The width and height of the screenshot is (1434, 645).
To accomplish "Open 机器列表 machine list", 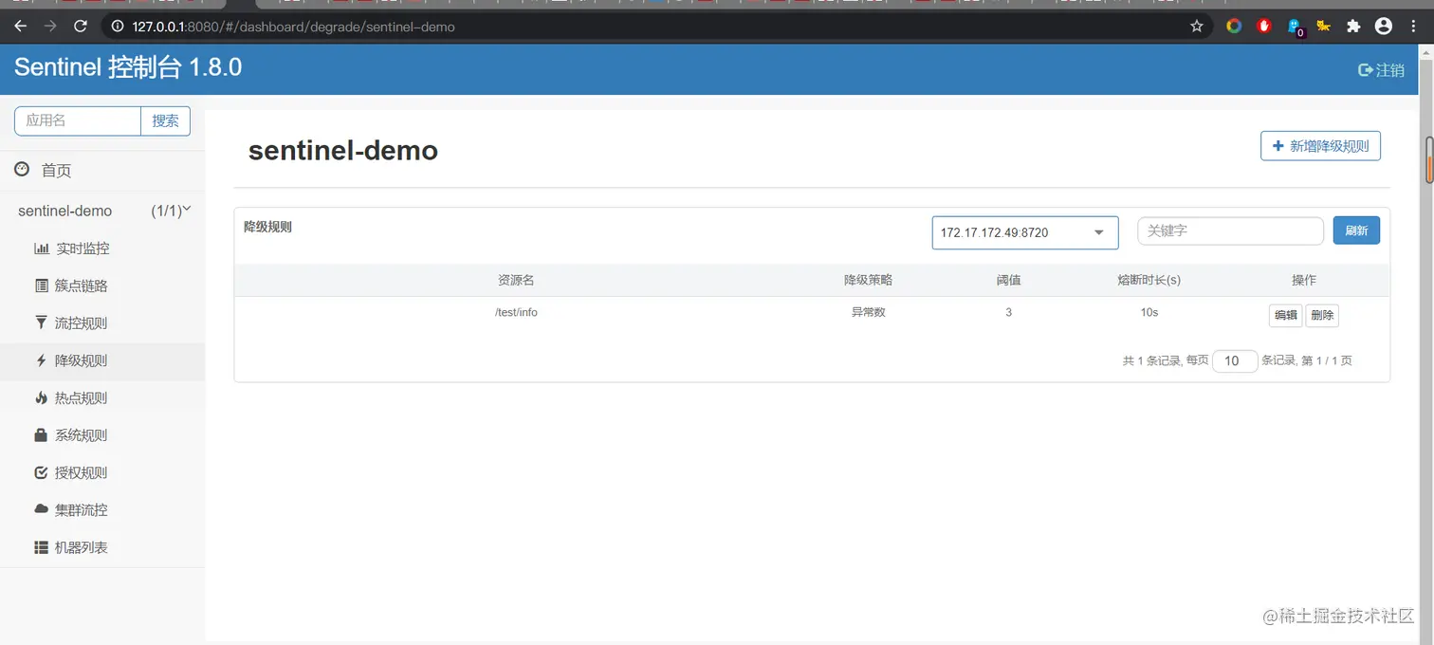I will 82,547.
